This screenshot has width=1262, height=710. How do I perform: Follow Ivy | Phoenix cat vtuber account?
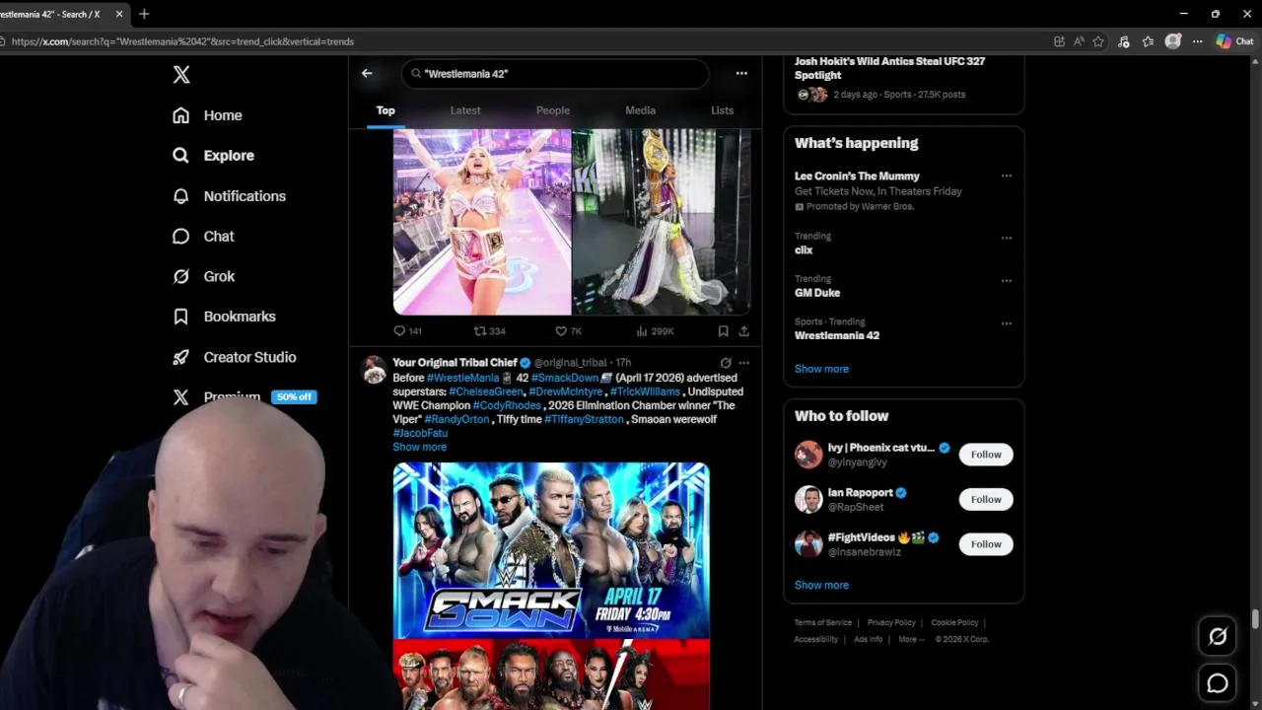(x=986, y=455)
